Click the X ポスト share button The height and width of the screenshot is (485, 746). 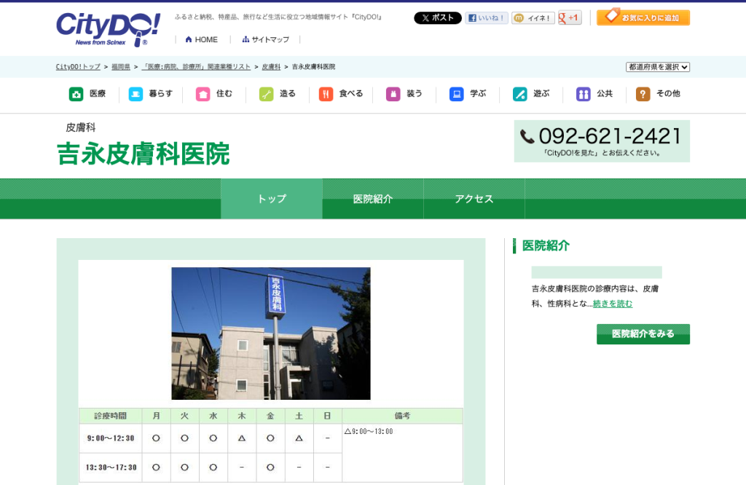tap(438, 18)
